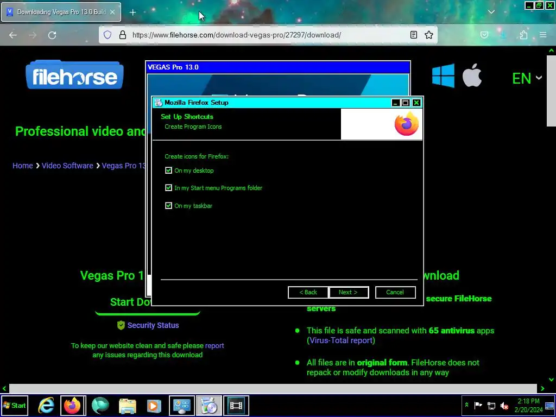Switch to the Vegas Pro filmstrip taskbar item
Image resolution: width=556 pixels, height=417 pixels.
click(x=236, y=405)
